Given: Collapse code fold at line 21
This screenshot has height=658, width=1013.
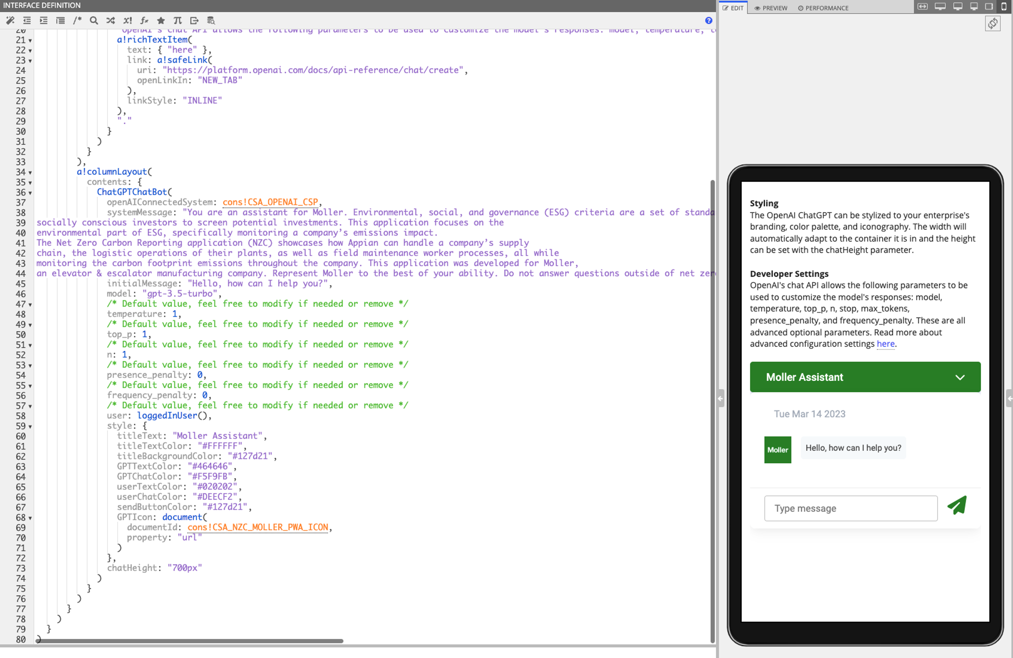Looking at the screenshot, I should click(30, 40).
